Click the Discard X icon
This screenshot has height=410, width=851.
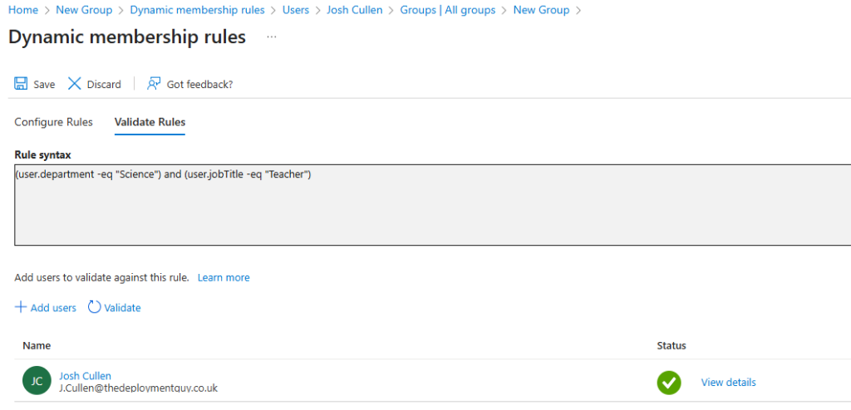click(x=75, y=84)
